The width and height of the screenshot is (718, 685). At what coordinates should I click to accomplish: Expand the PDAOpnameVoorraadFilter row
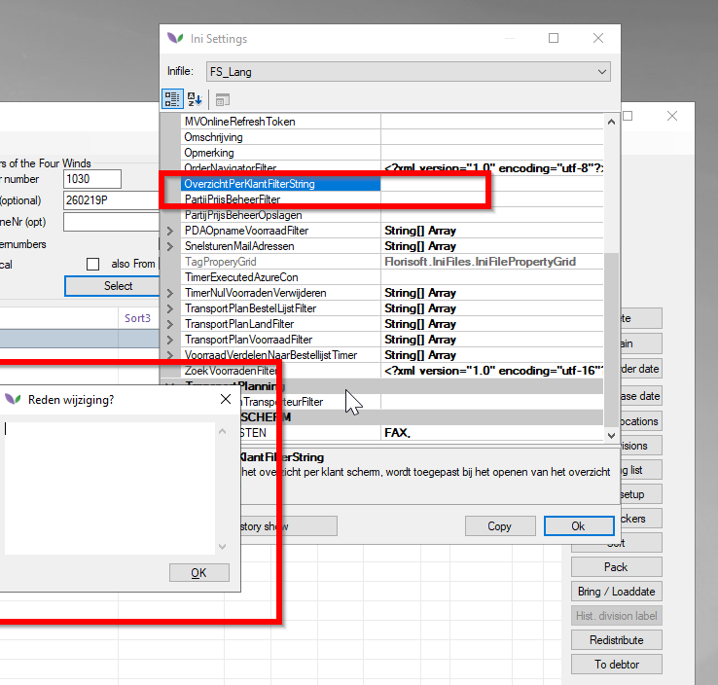(170, 231)
